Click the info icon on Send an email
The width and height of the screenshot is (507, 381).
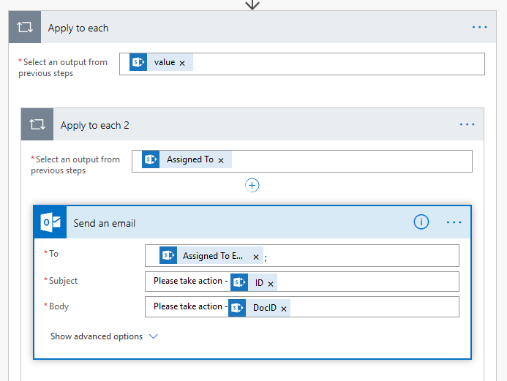click(421, 222)
